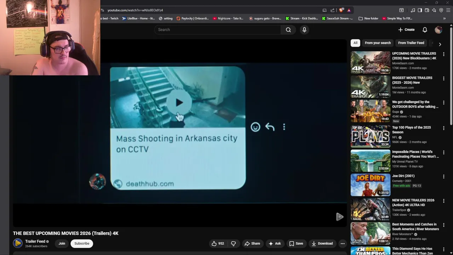This screenshot has height=255, width=453.
Task: Save the video to a playlist
Action: click(296, 244)
